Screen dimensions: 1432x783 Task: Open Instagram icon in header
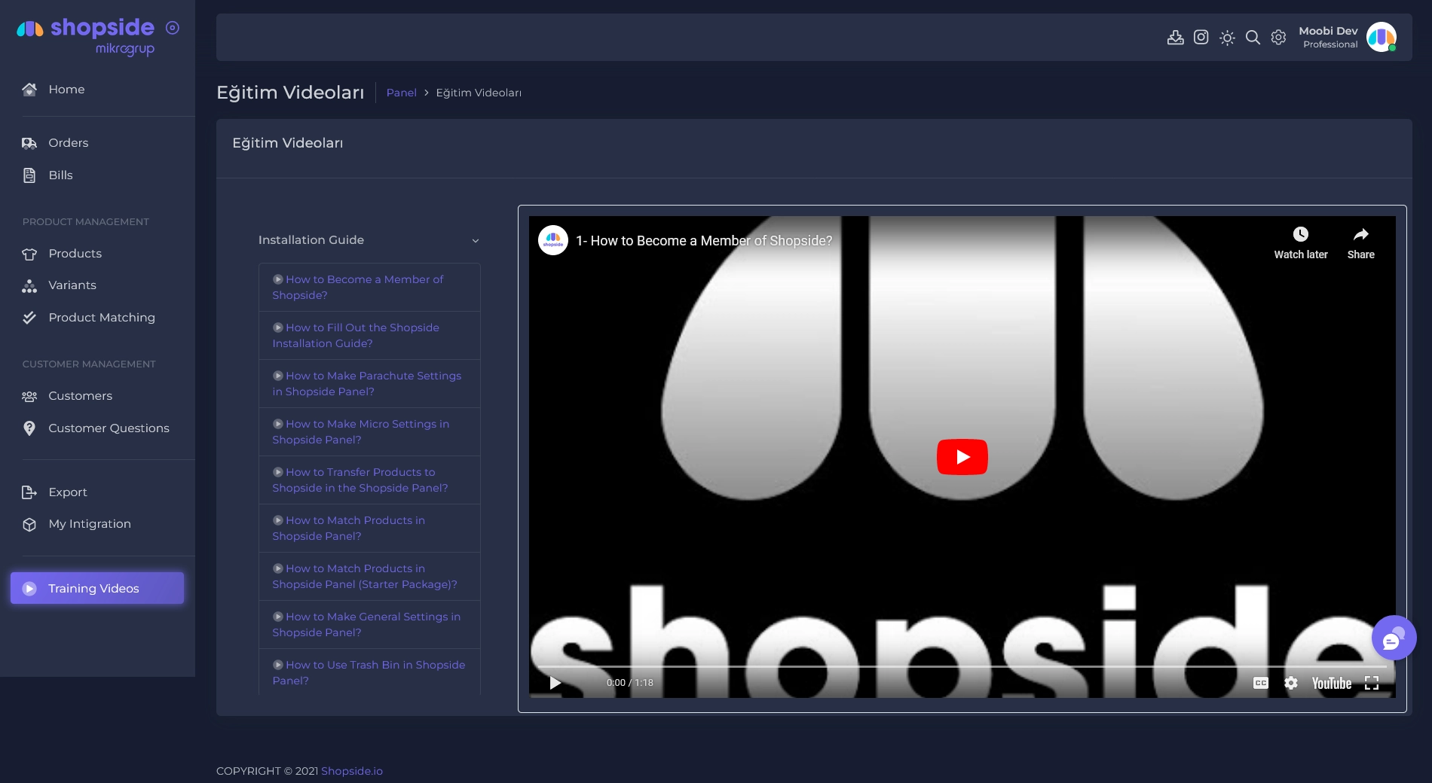click(x=1201, y=37)
